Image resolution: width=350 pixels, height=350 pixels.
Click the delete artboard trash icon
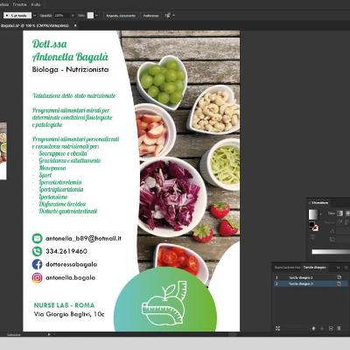(339, 328)
